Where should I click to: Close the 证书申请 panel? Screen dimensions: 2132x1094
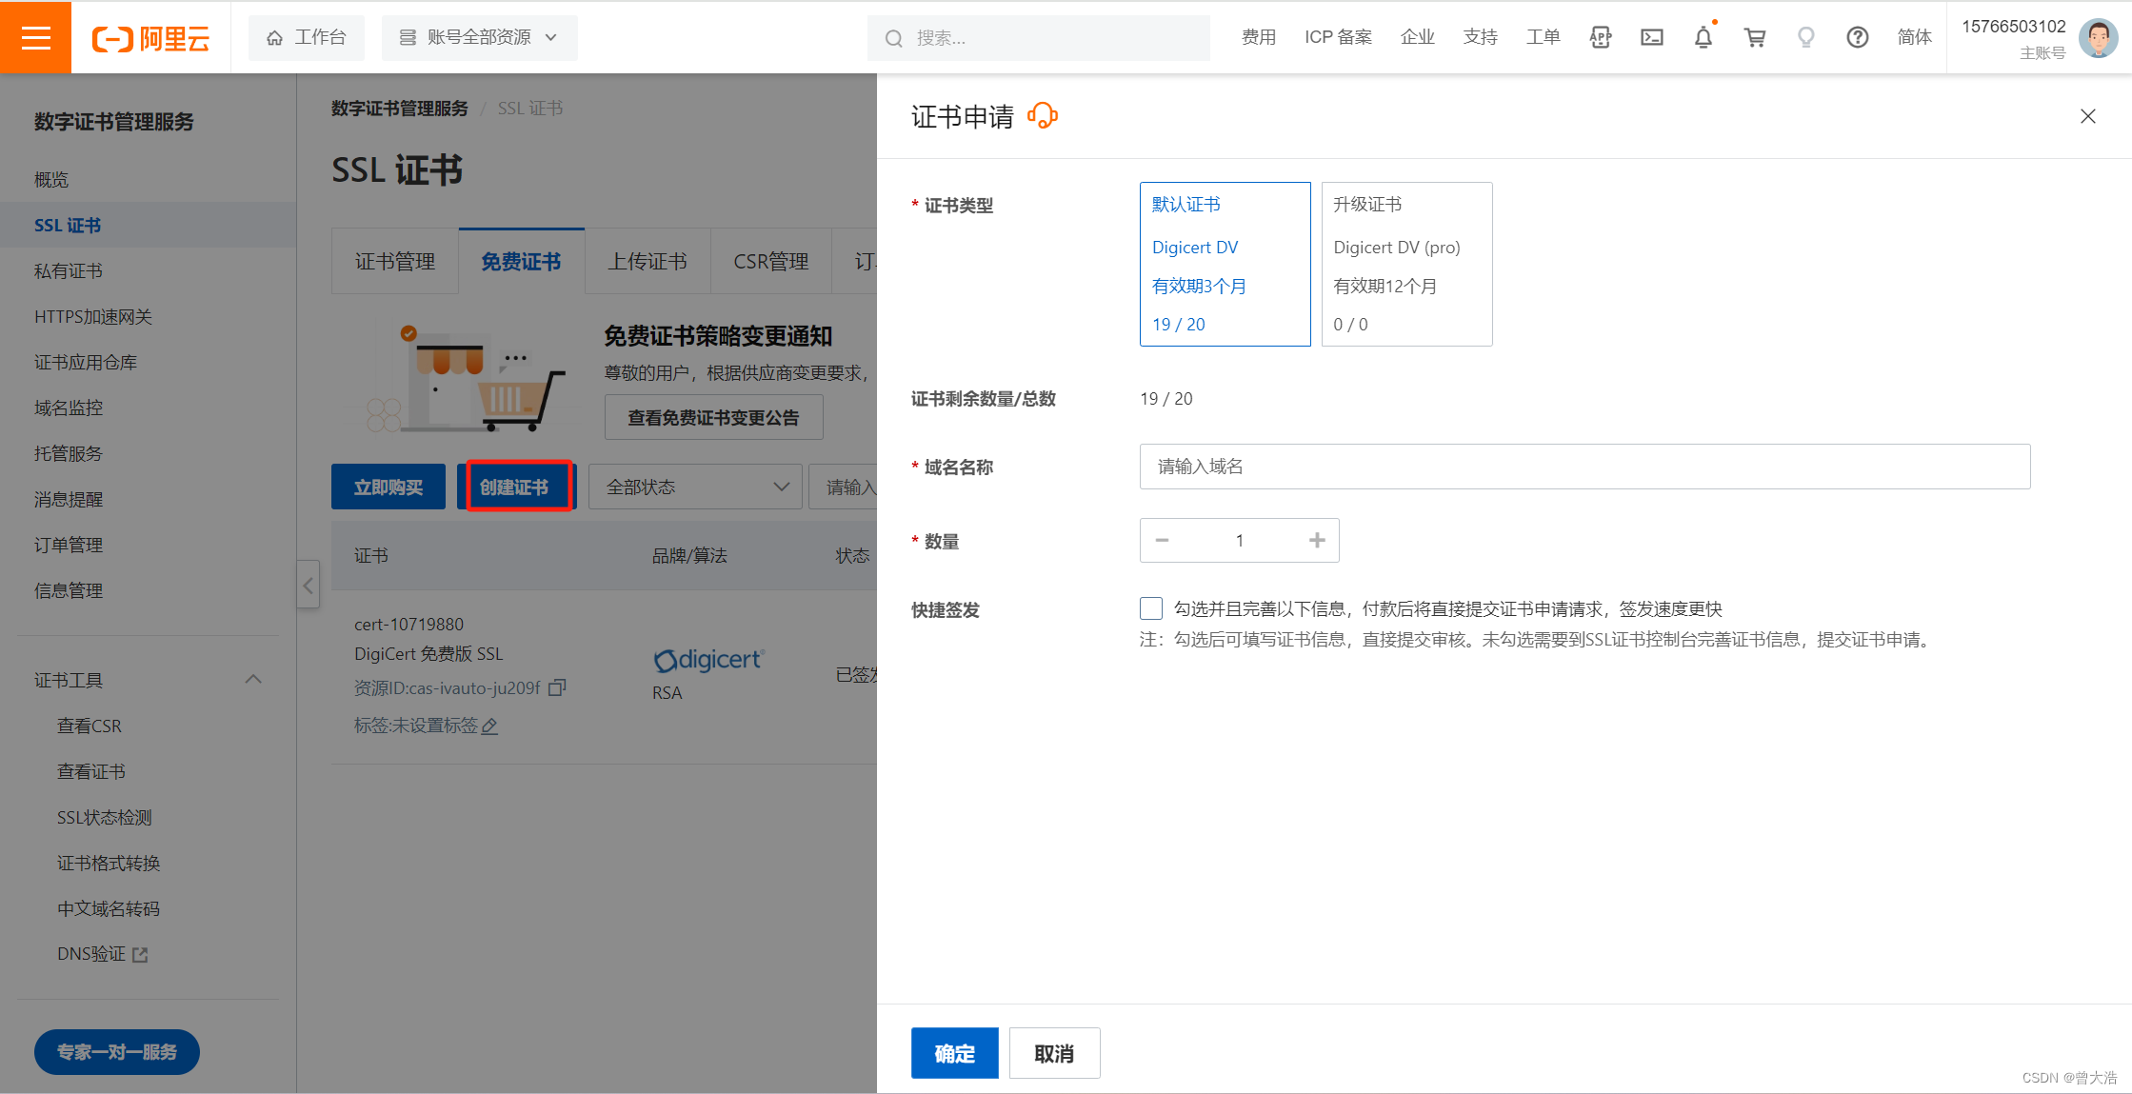(x=2088, y=116)
